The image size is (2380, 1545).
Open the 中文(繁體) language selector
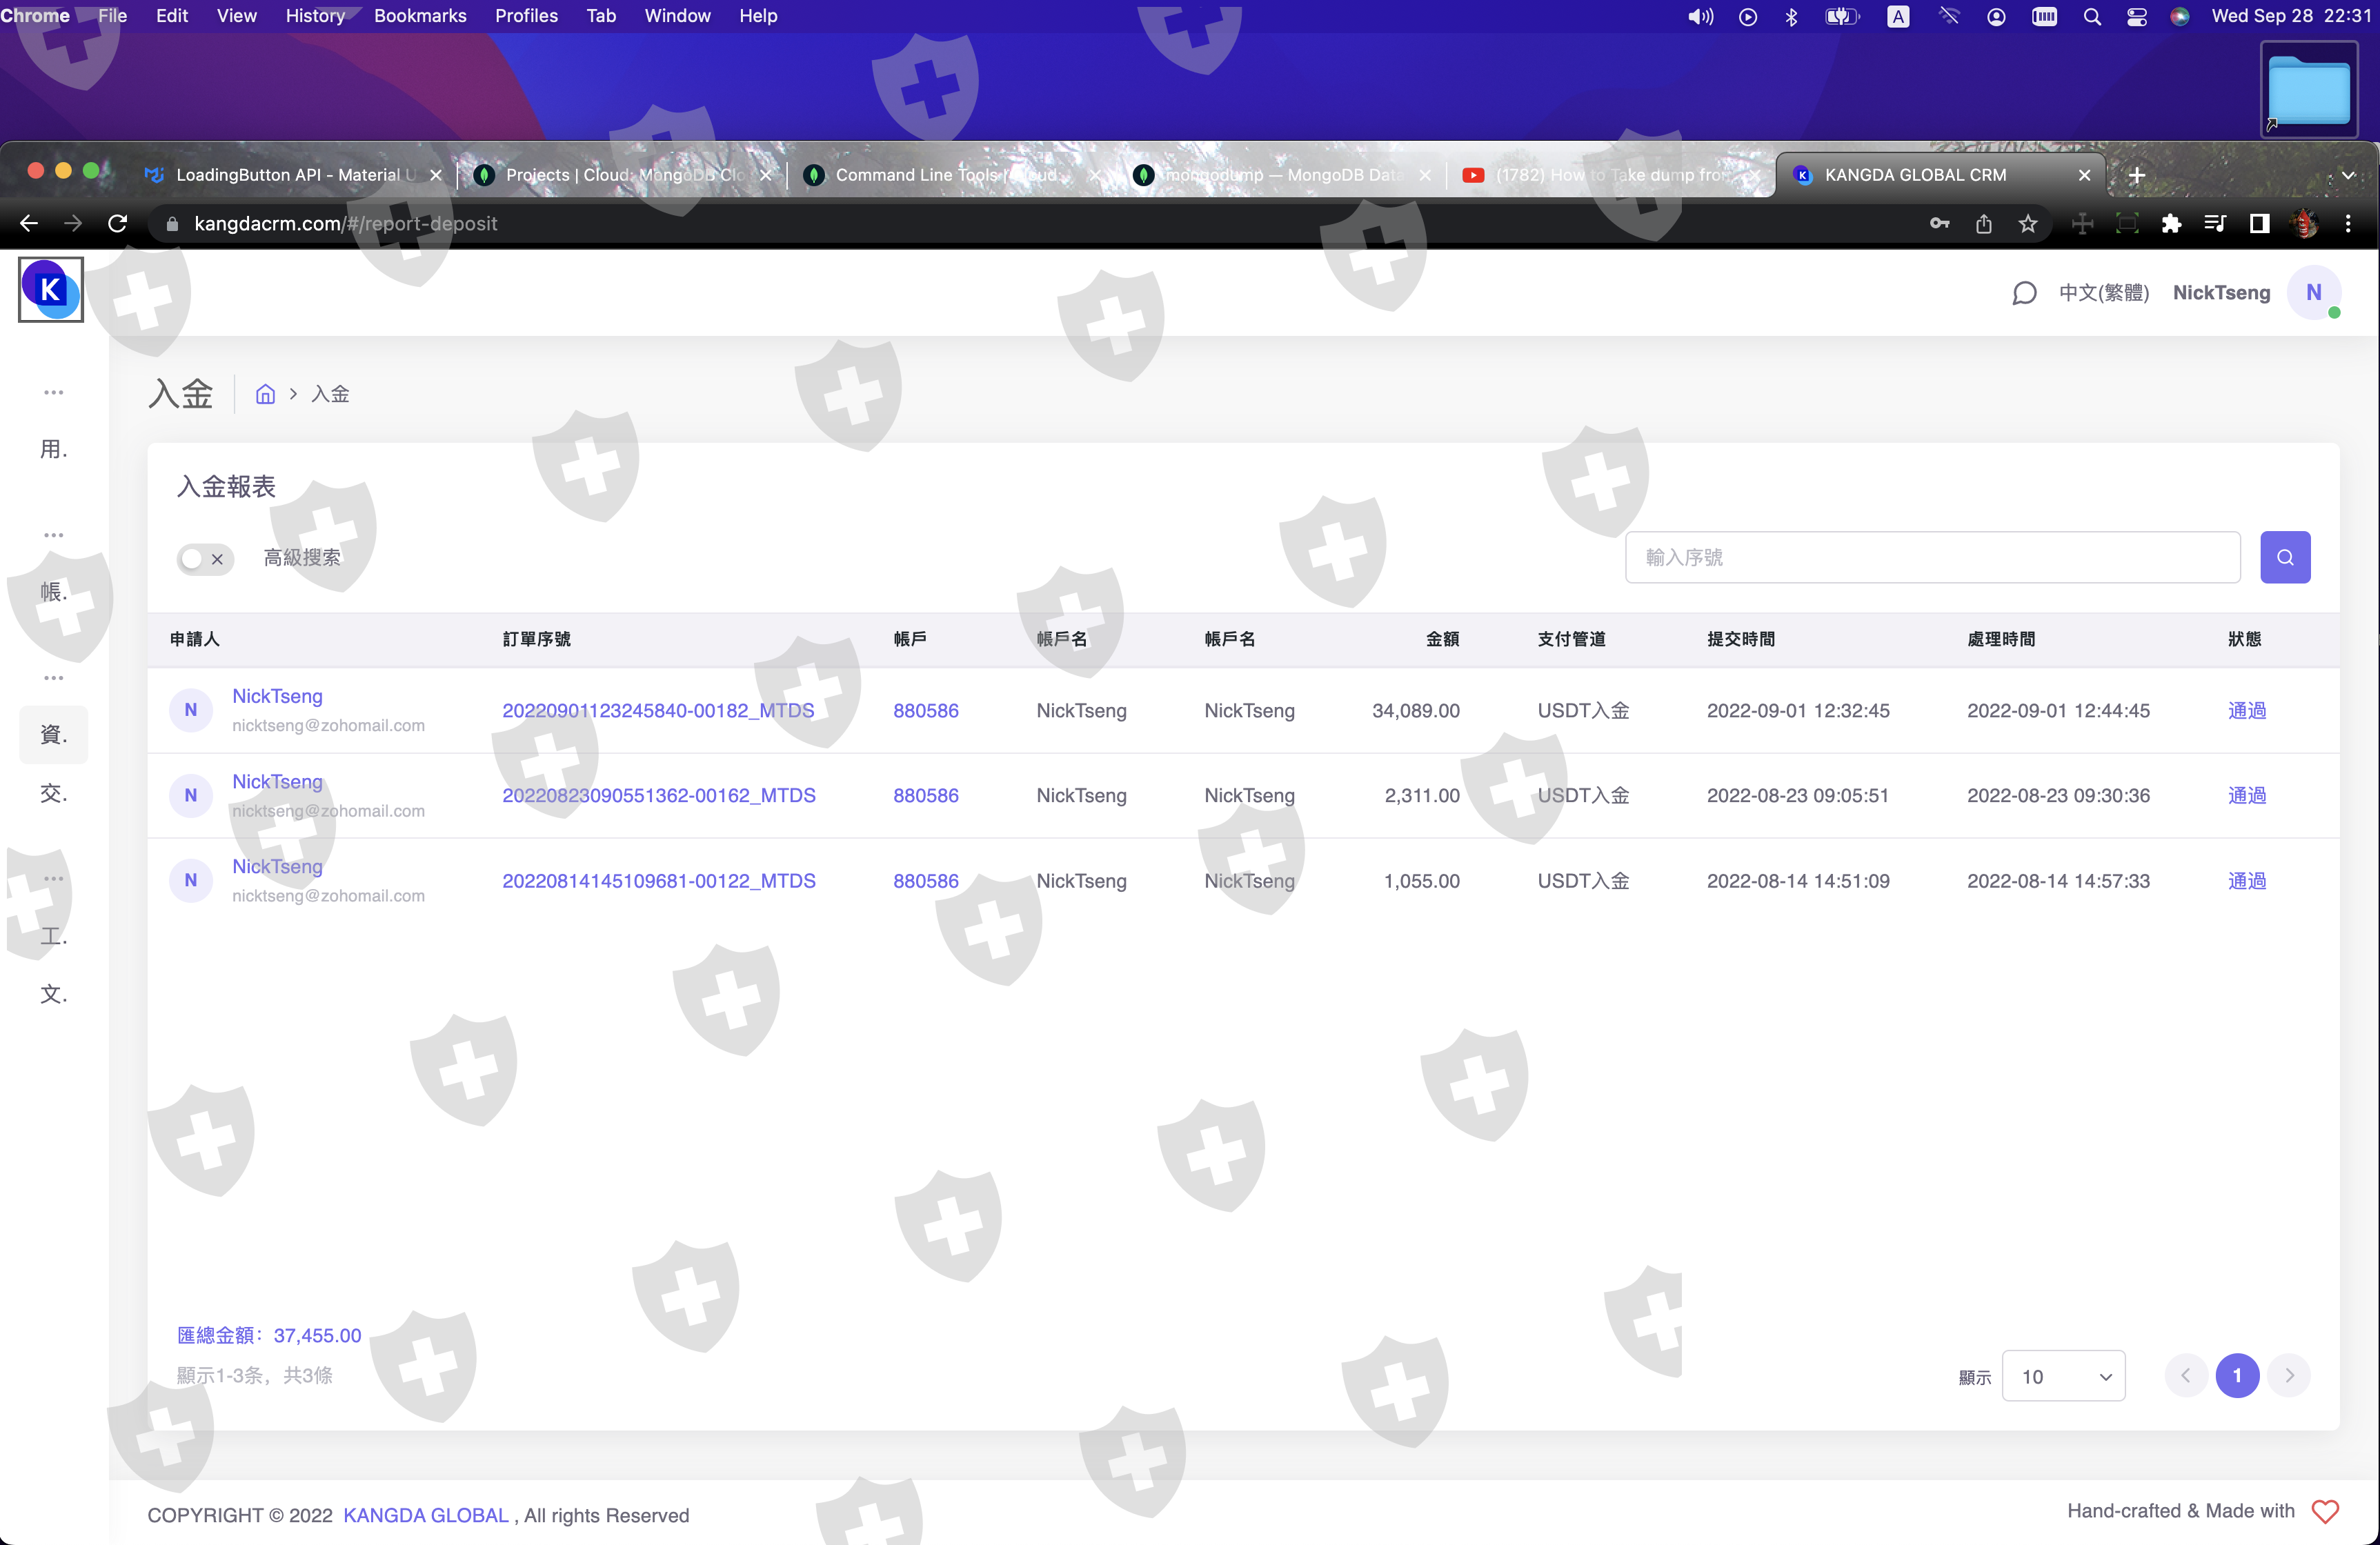[x=2103, y=293]
